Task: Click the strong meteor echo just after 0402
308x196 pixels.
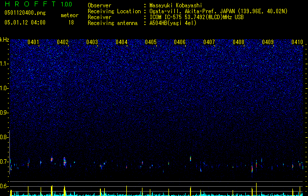Action: point(65,161)
